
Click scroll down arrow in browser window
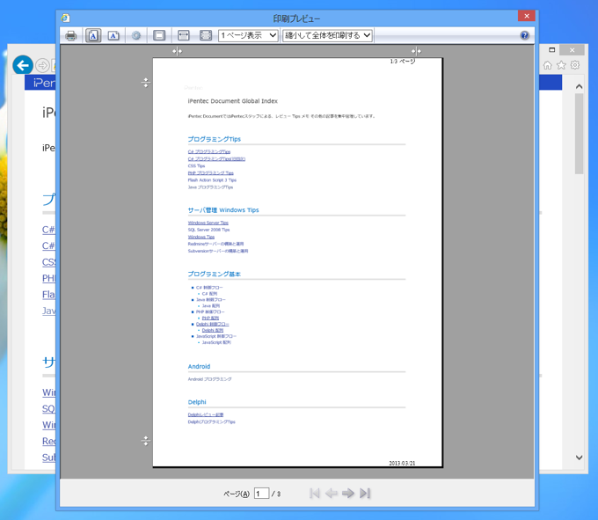tap(579, 458)
